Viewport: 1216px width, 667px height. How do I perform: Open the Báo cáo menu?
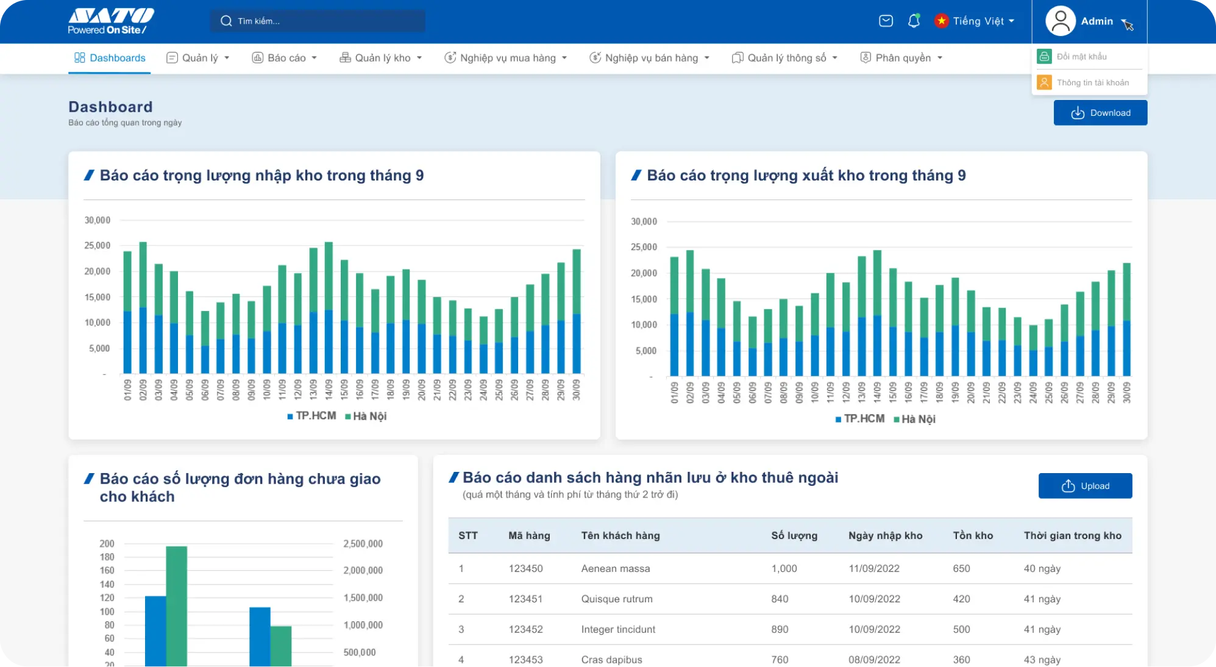click(x=285, y=58)
